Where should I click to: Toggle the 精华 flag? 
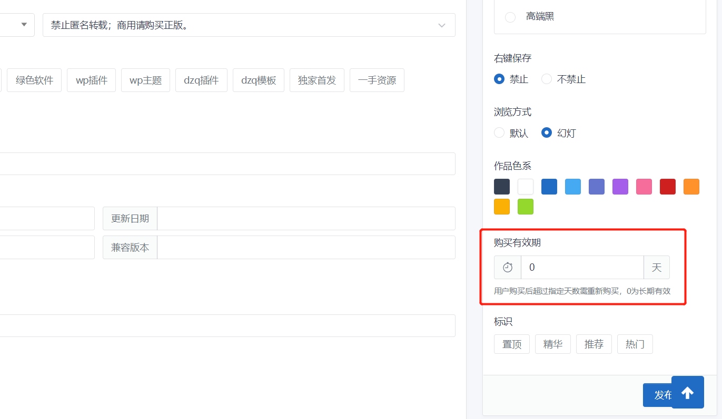[x=553, y=344]
